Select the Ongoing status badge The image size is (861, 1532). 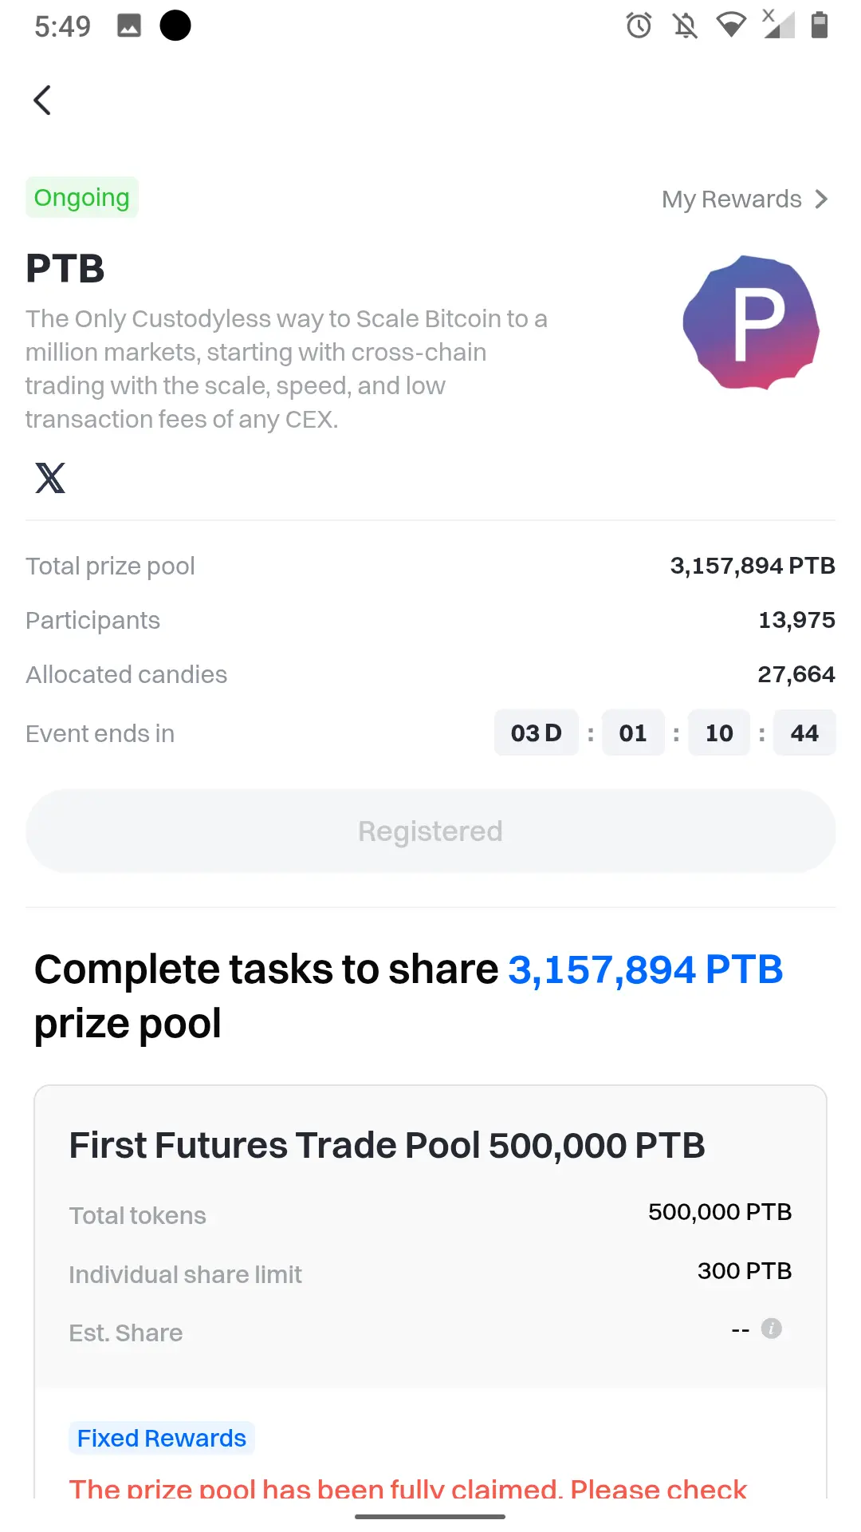pyautogui.click(x=81, y=197)
